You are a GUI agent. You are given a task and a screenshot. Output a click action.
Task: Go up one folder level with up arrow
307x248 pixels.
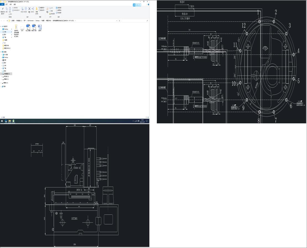click(x=7, y=20)
